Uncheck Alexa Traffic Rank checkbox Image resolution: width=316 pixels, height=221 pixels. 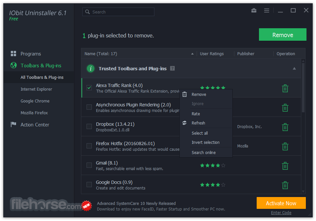tap(89, 88)
